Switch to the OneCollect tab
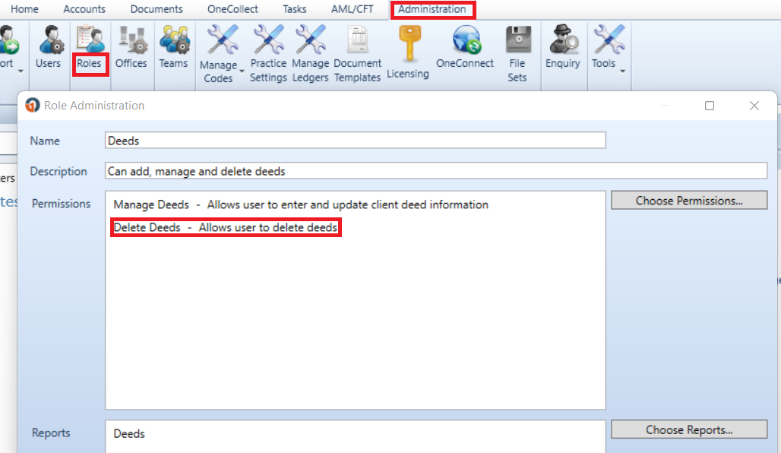781x453 pixels. [232, 9]
